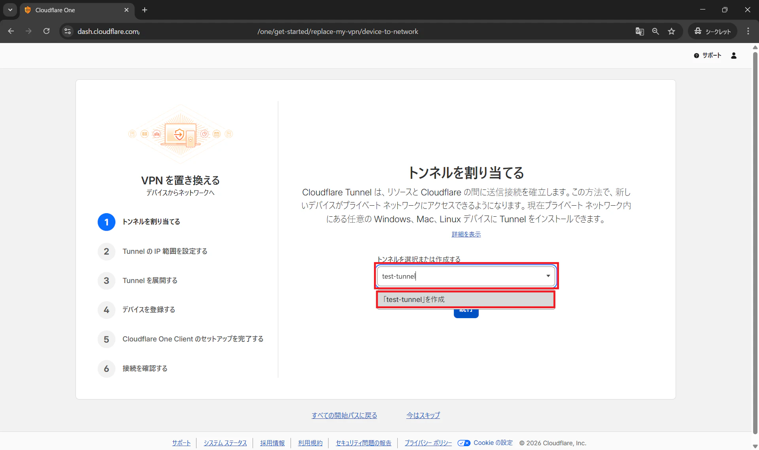Viewport: 759px width, 450px height.
Task: Open the サポート help menu
Action: tap(708, 56)
